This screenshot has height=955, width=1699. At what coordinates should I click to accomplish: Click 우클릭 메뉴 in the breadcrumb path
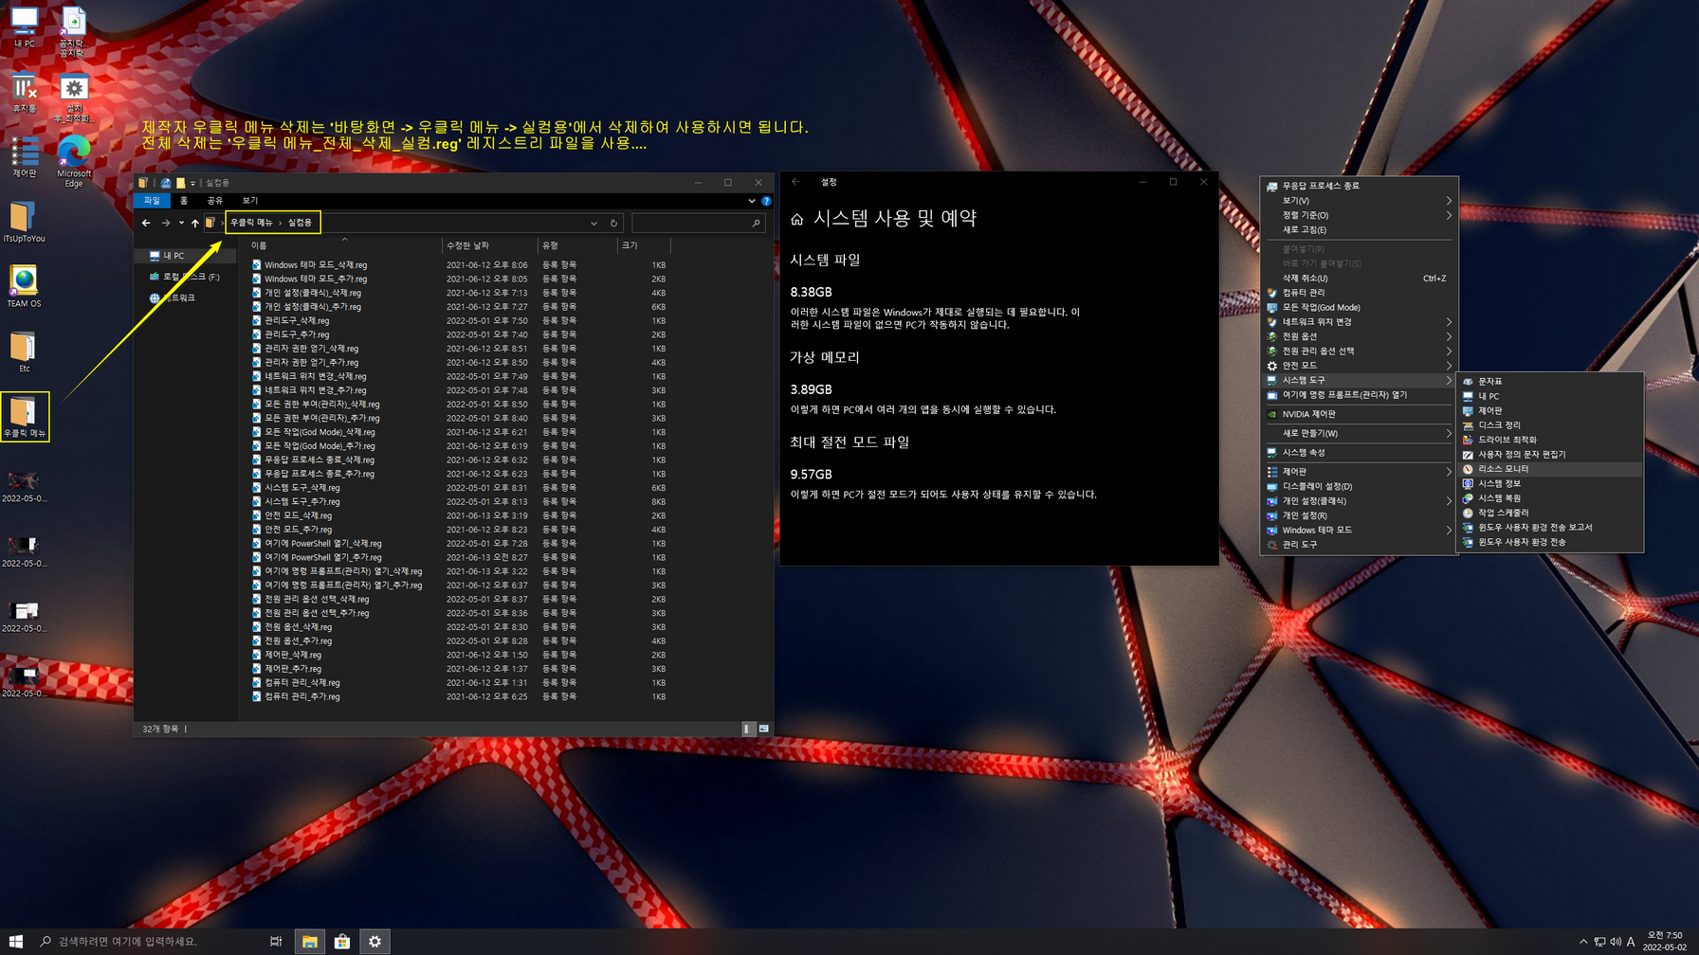[251, 223]
